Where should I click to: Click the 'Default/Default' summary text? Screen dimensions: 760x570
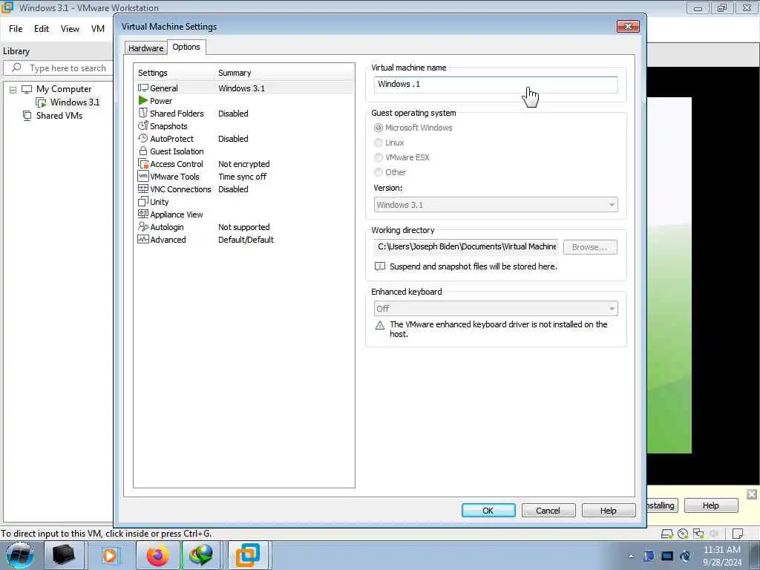tap(246, 240)
